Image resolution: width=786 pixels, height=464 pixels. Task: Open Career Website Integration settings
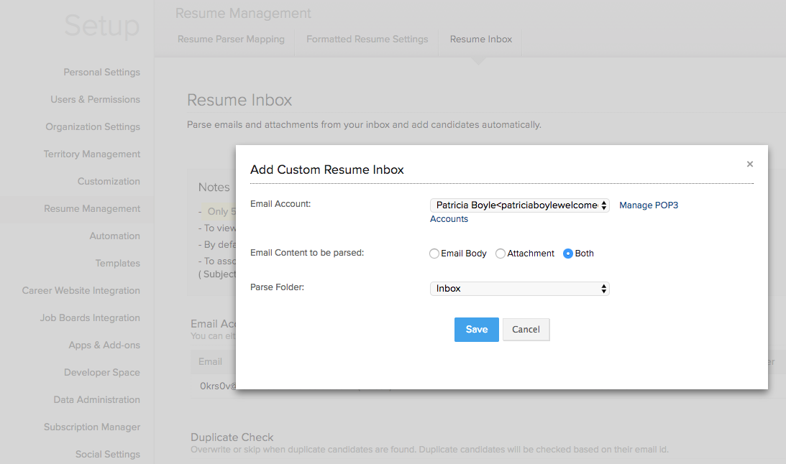pos(81,291)
